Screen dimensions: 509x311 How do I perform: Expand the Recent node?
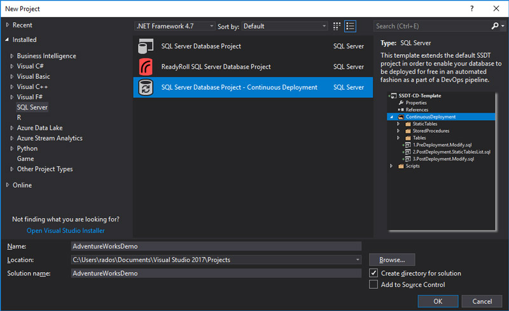8,25
